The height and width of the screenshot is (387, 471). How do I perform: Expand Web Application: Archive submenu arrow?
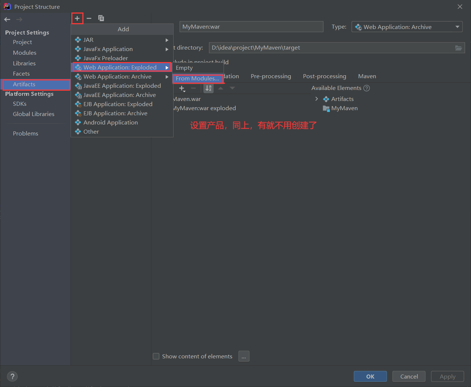[x=167, y=77]
